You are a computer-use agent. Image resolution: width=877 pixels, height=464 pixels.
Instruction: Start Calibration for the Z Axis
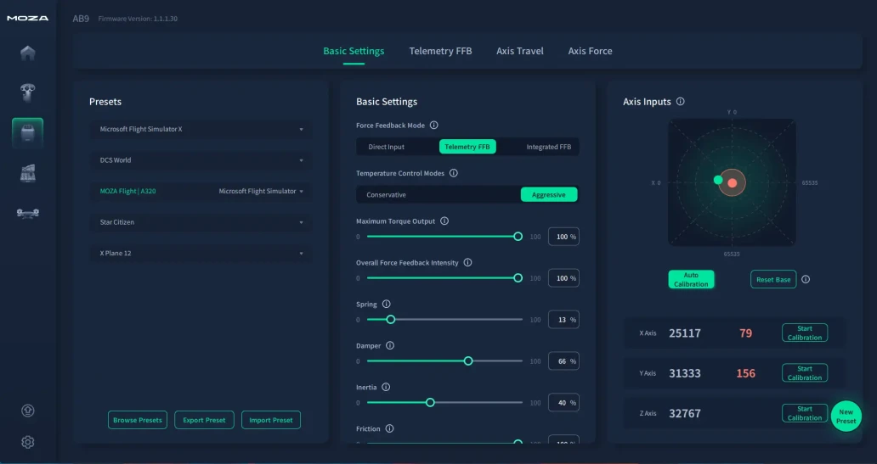[804, 413]
